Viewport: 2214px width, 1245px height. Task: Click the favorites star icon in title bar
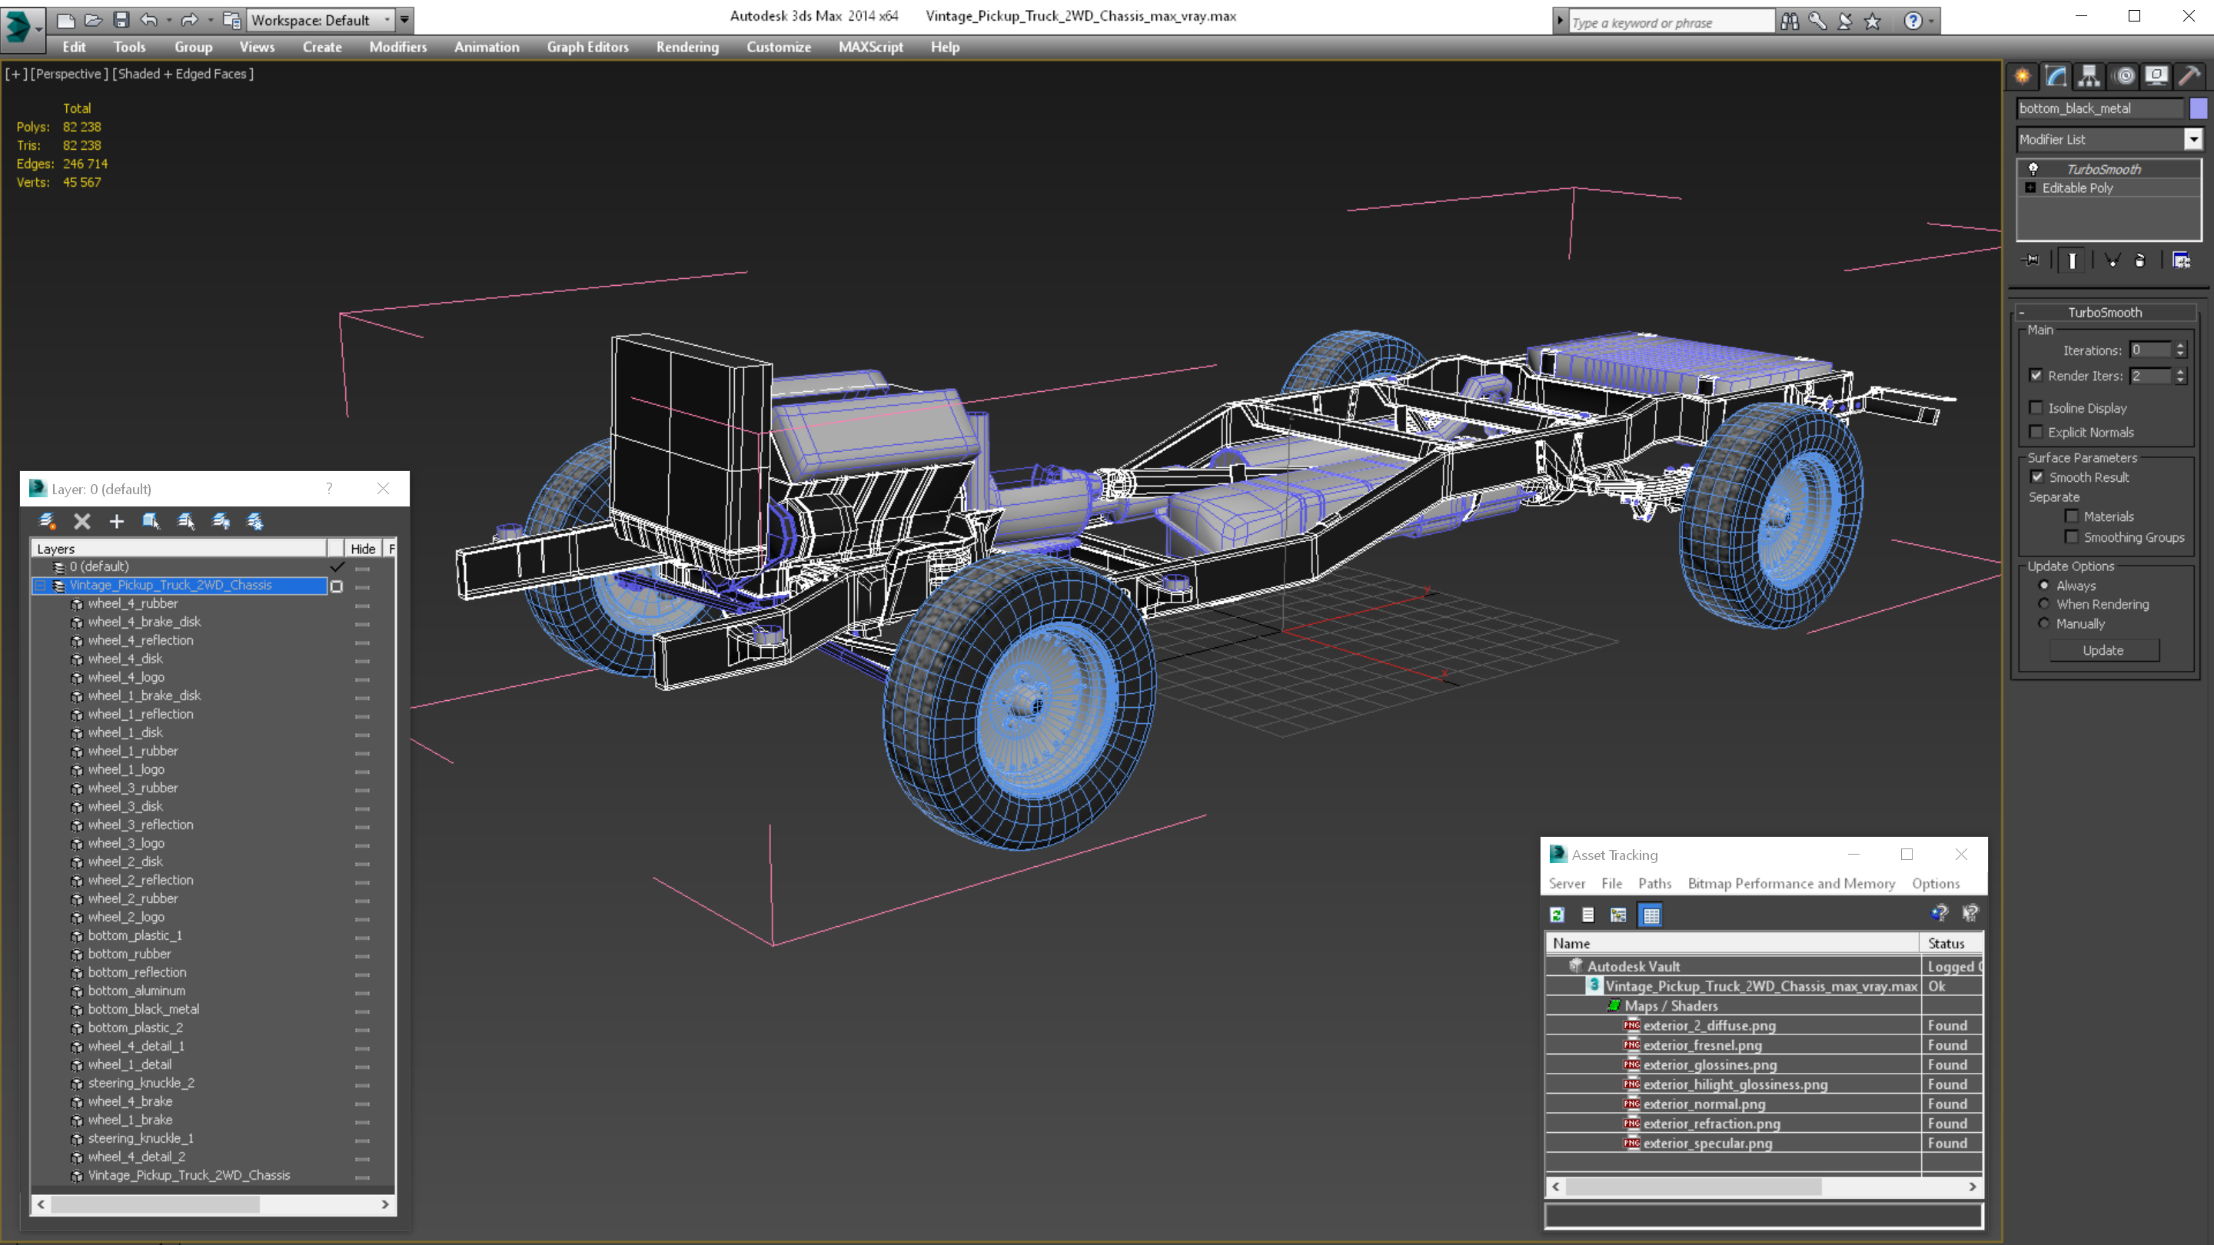tap(1873, 22)
